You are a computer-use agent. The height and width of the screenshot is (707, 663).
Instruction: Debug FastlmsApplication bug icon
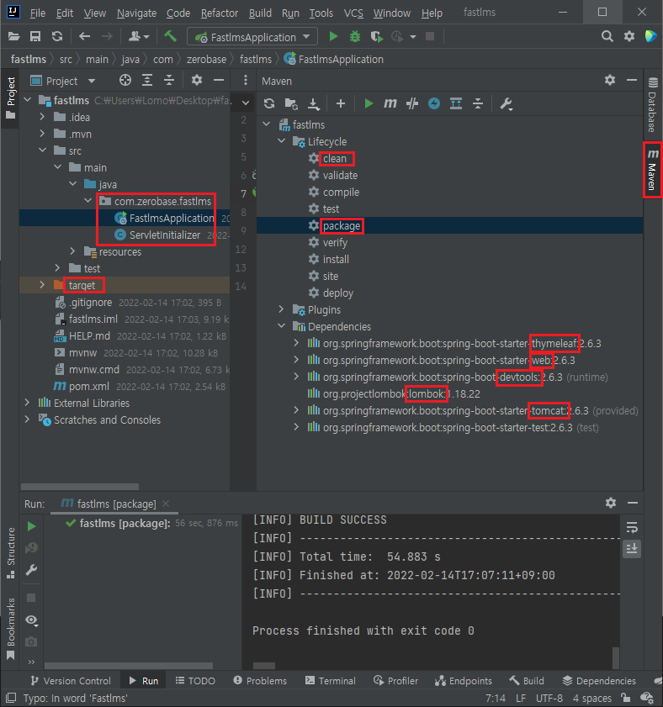pyautogui.click(x=355, y=36)
